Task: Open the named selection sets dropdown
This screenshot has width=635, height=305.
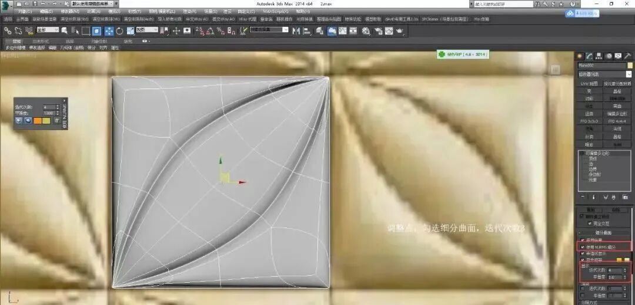Action: pyautogui.click(x=269, y=30)
